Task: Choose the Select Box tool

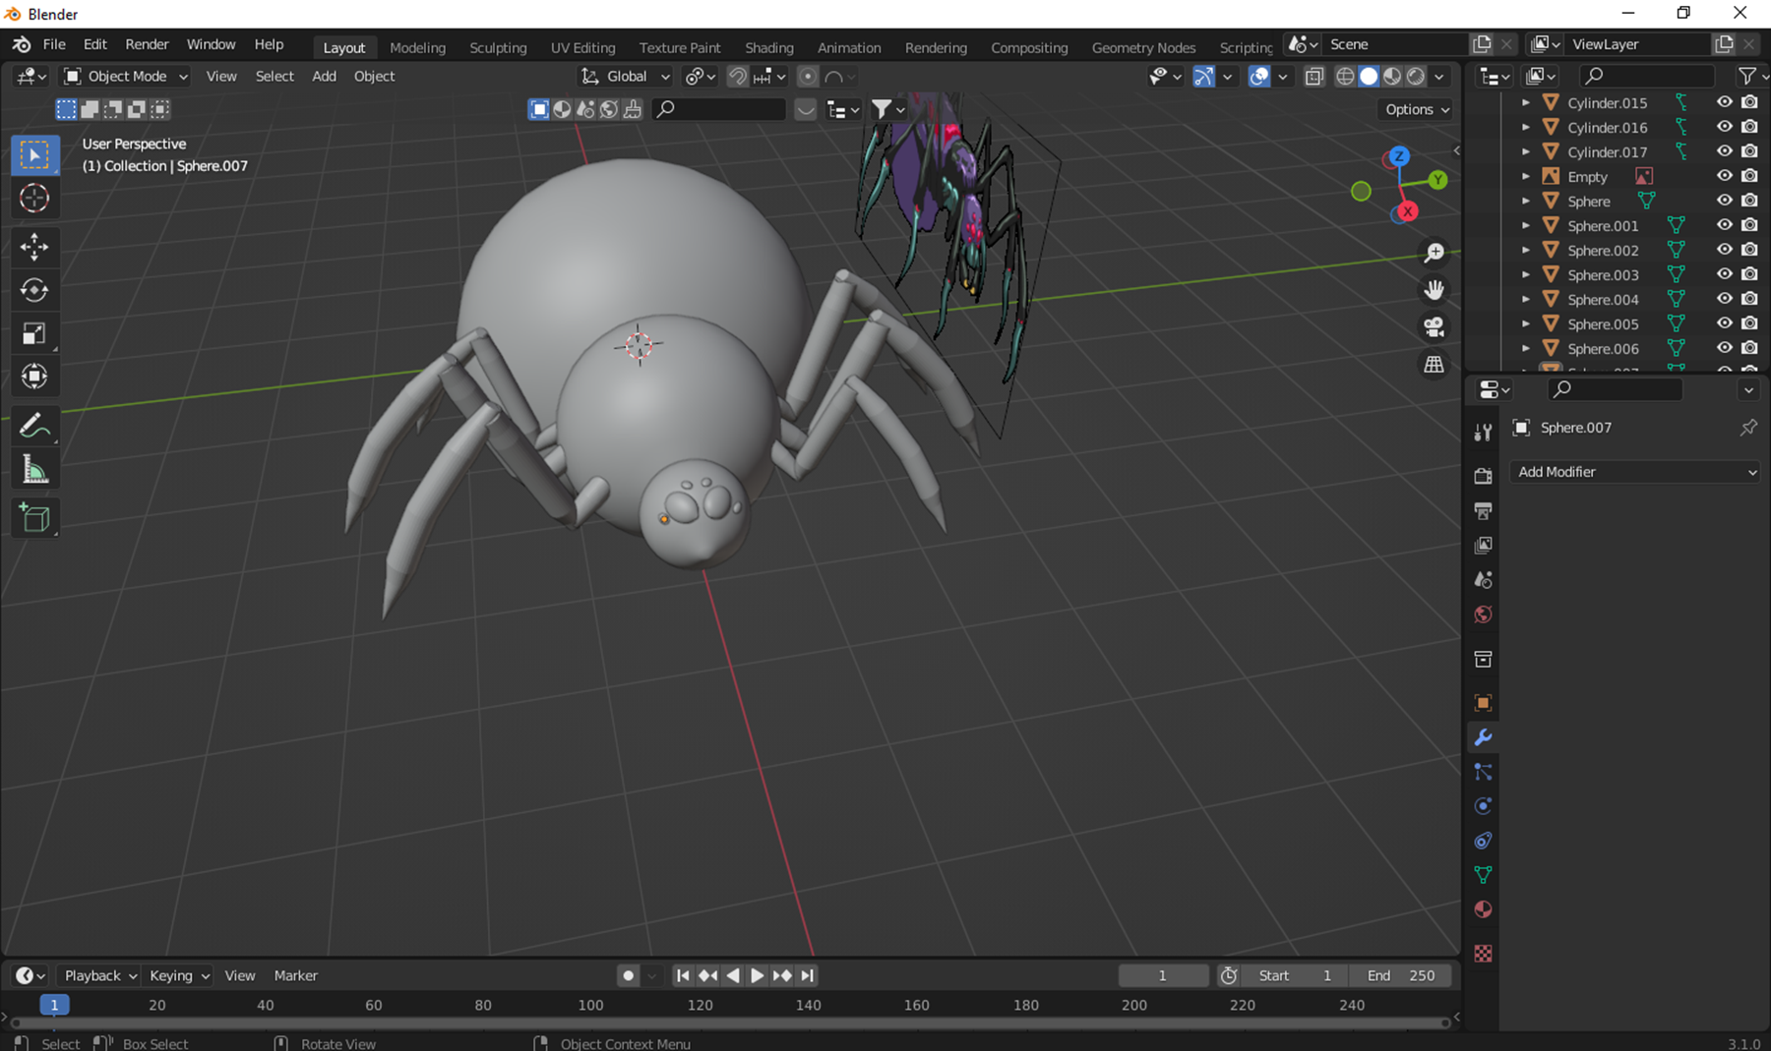Action: point(34,155)
